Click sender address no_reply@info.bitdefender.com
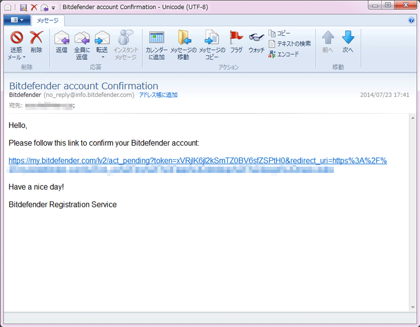Screen dimensions: 420x327 coord(89,95)
